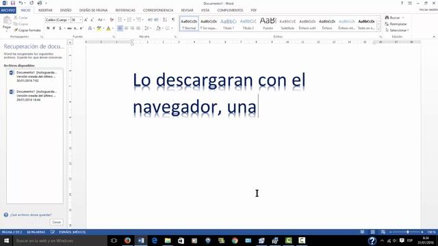Apply font color red A
Image resolution: width=438 pixels, height=246 pixels.
[x=108, y=28]
